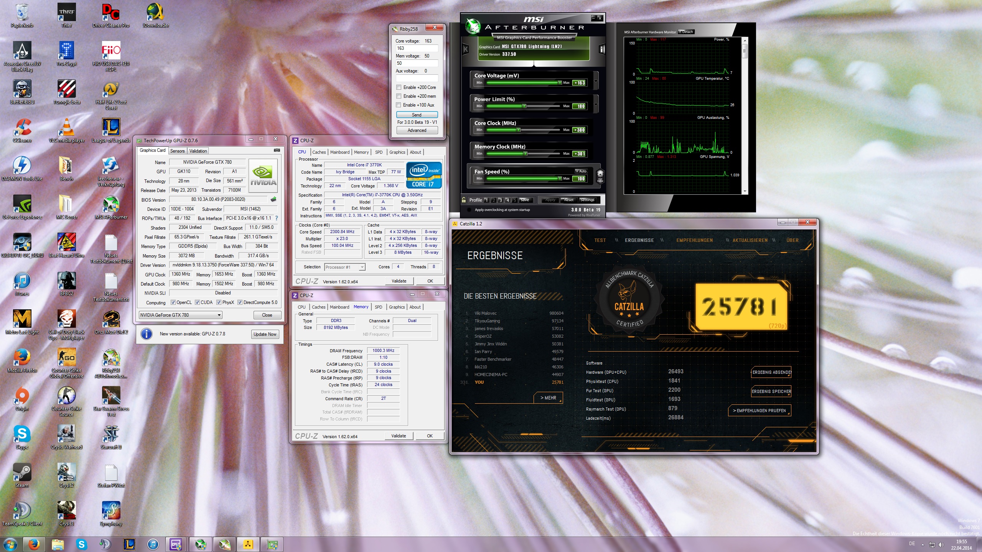Click Settings in MSI Afterburner

coord(587,200)
